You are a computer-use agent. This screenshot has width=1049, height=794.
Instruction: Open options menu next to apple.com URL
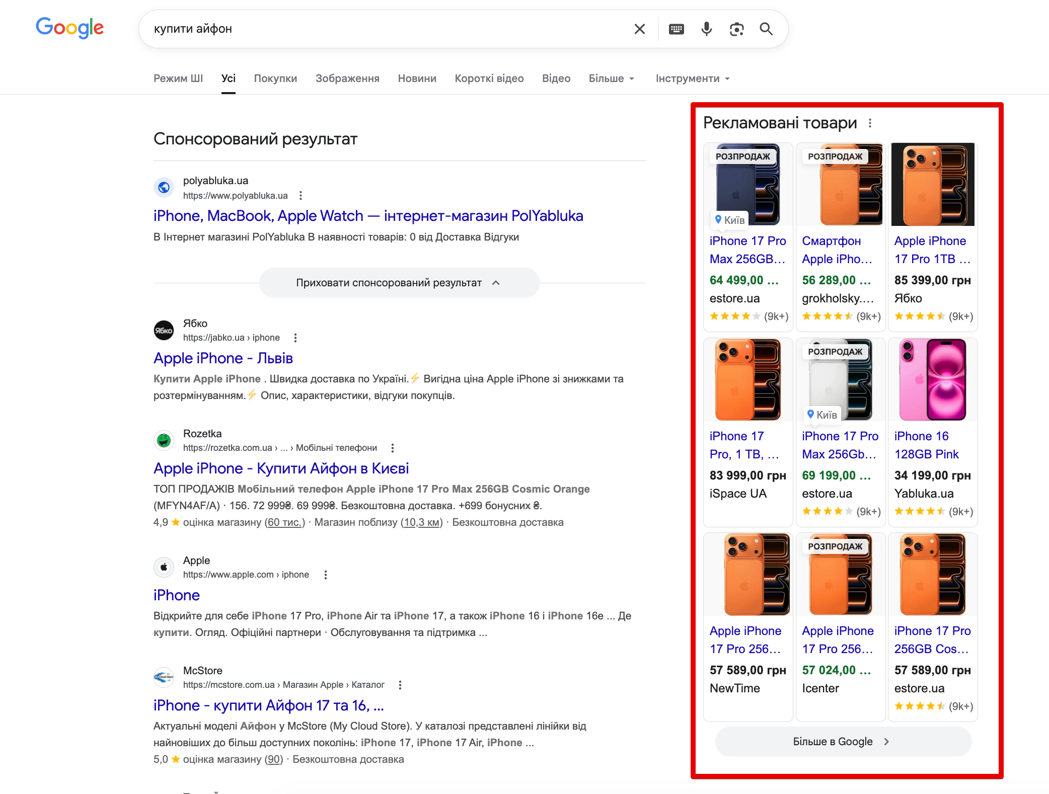coord(326,575)
